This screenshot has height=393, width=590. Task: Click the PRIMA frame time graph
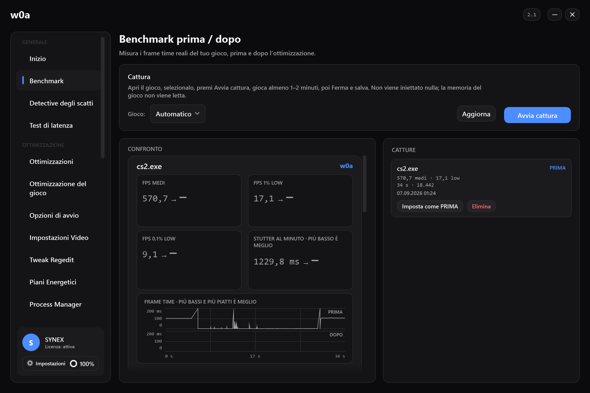point(255,319)
